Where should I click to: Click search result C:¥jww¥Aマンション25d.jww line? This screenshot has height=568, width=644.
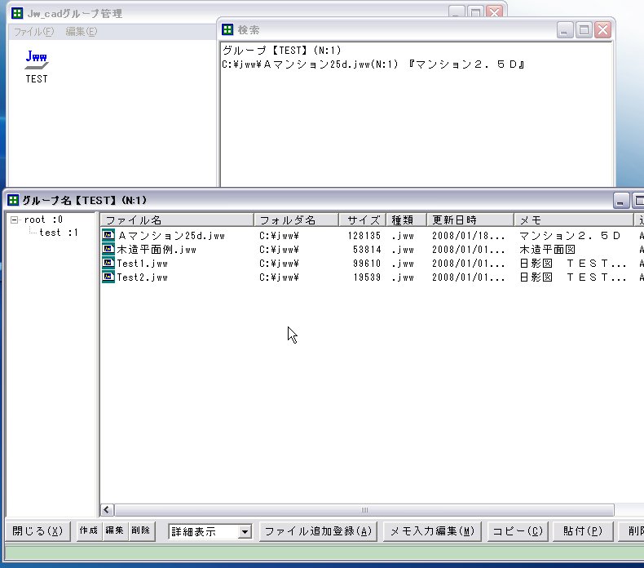(x=373, y=64)
